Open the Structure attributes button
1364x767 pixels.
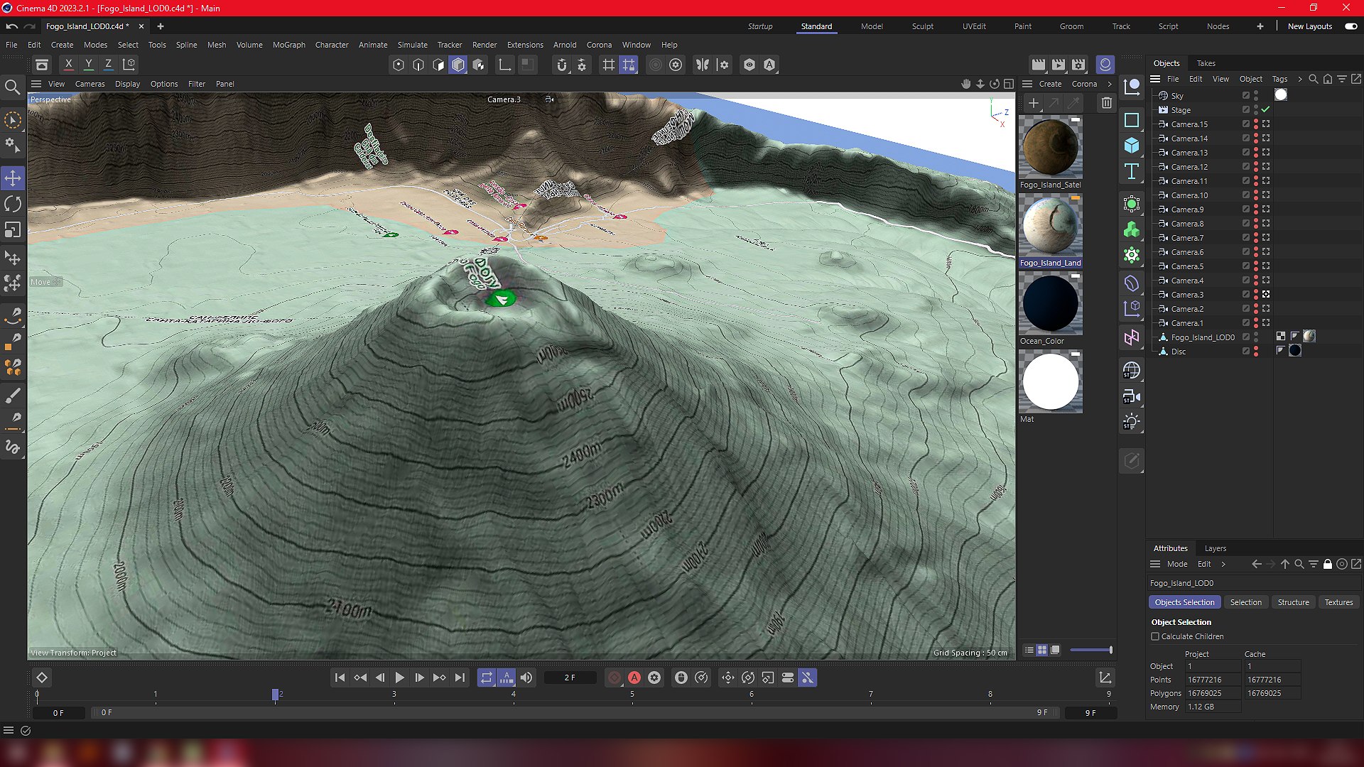[1294, 602]
